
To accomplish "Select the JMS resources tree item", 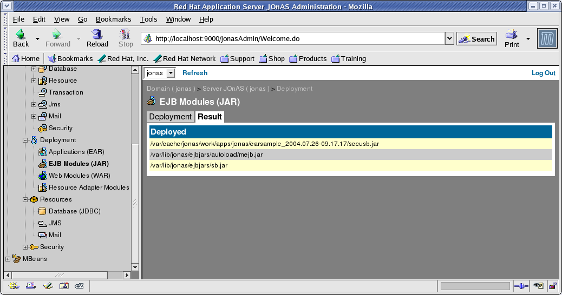I will 55,223.
